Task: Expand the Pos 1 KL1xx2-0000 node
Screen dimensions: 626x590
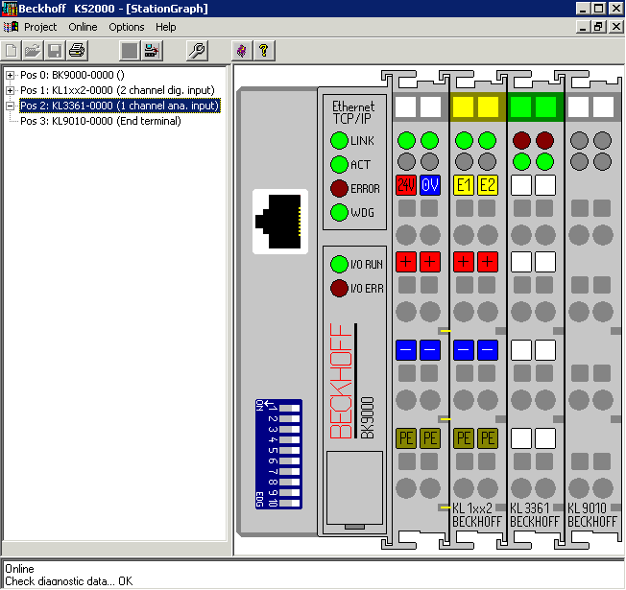Action: 10,90
